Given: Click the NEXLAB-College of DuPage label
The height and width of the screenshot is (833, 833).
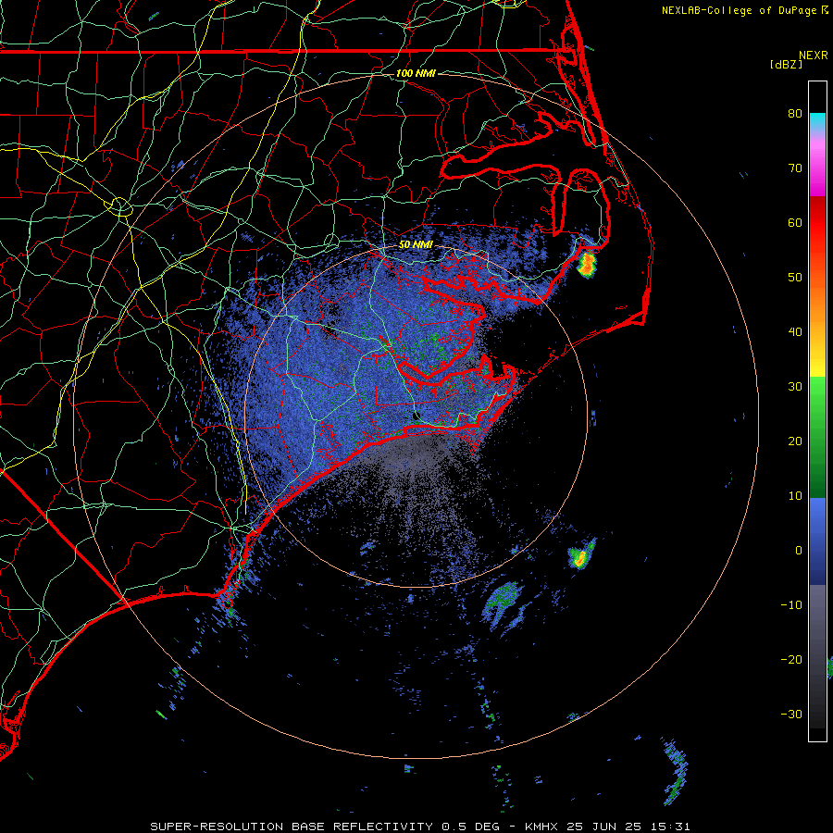Looking at the screenshot, I should [x=739, y=10].
